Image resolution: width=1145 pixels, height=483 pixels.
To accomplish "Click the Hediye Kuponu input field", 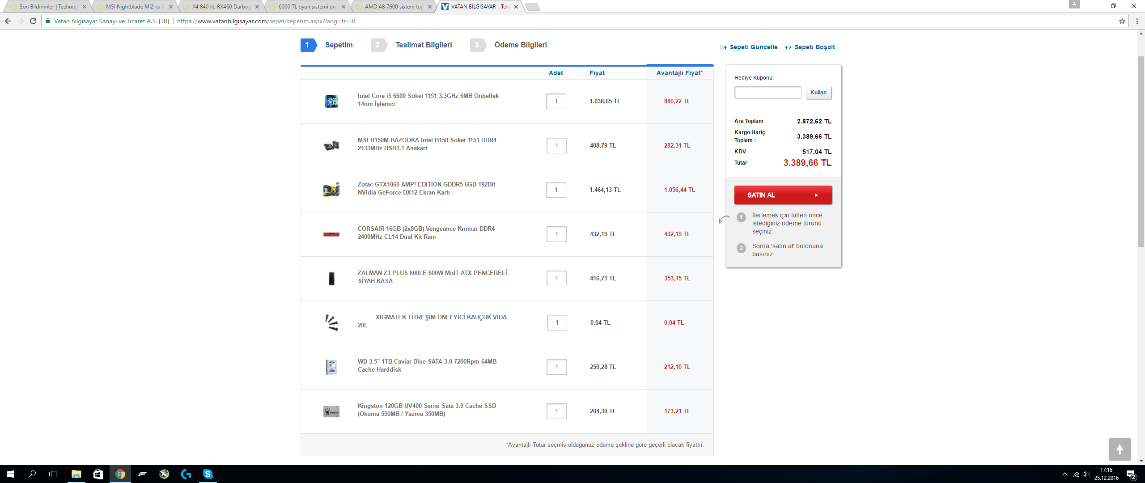I will [768, 93].
